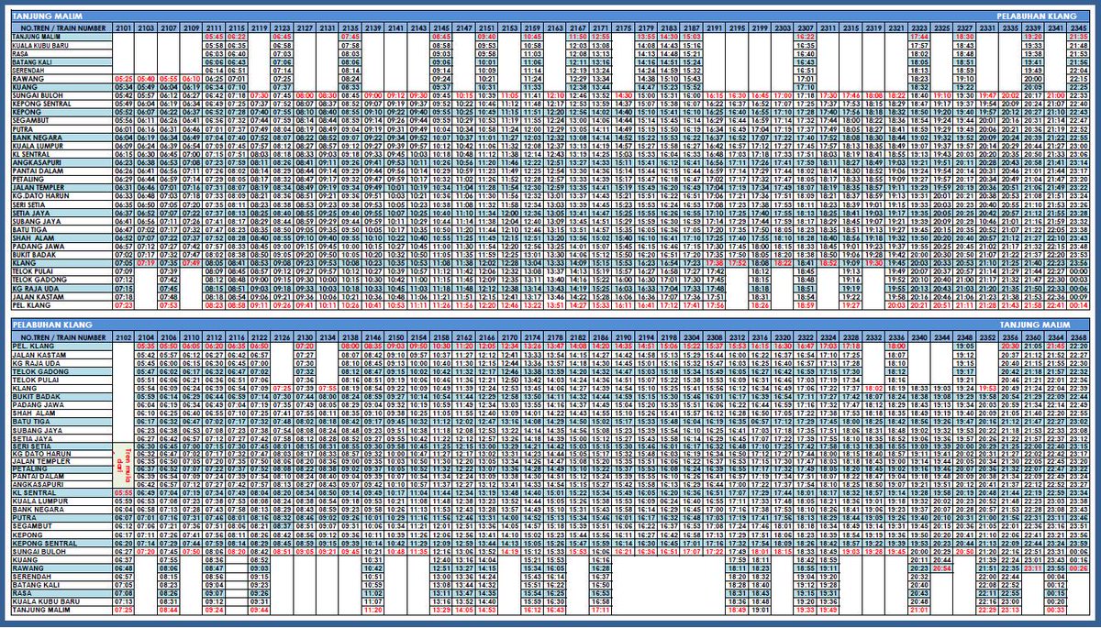Click train number 2167 header
Image resolution: width=1101 pixels, height=628 pixels.
(579, 28)
